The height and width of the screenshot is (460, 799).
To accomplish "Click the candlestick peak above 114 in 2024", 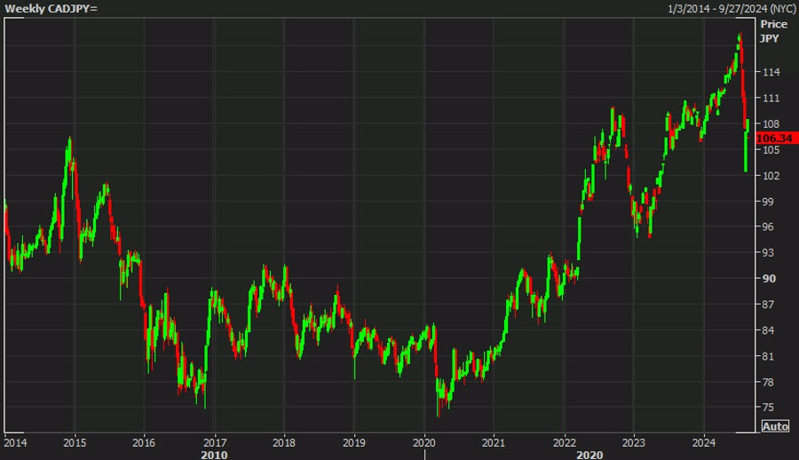I will click(740, 37).
